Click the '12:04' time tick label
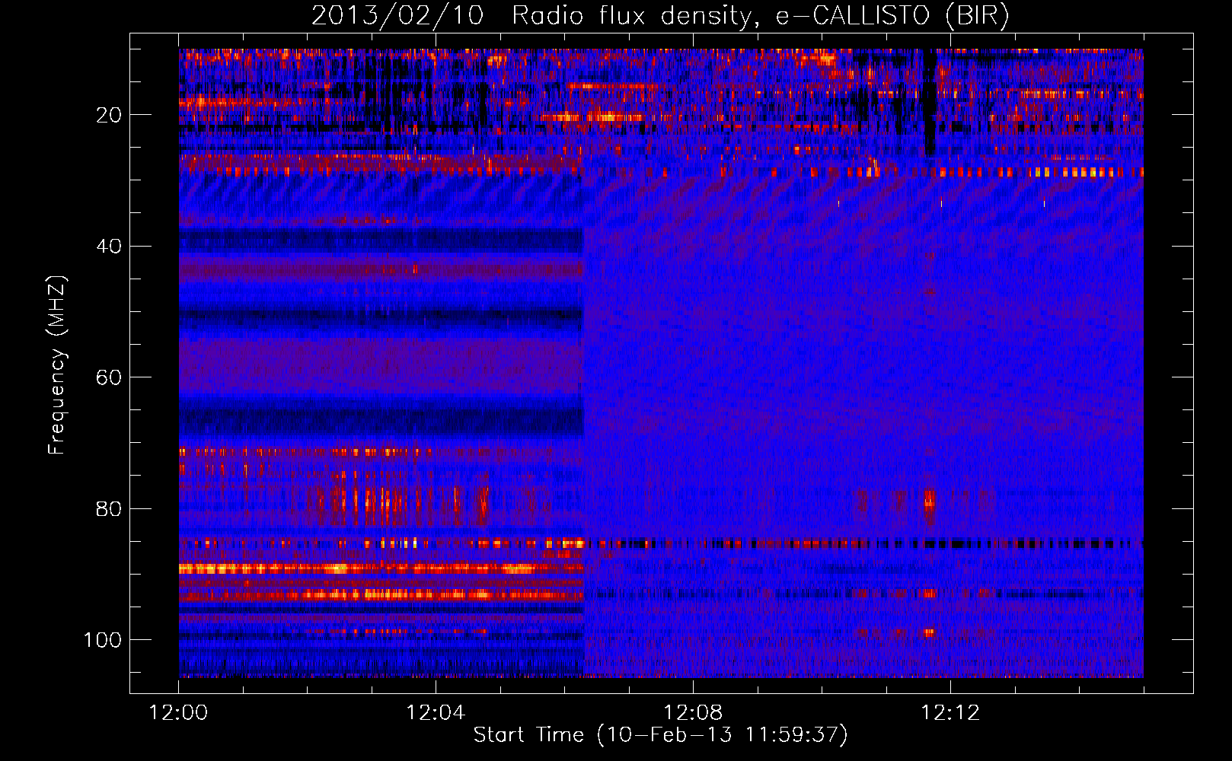 pyautogui.click(x=436, y=713)
